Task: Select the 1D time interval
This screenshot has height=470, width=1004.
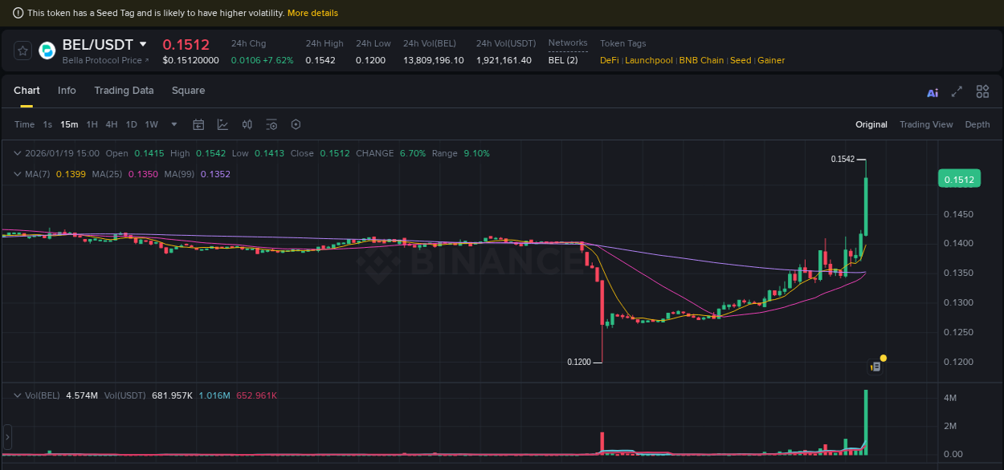Action: click(x=131, y=124)
